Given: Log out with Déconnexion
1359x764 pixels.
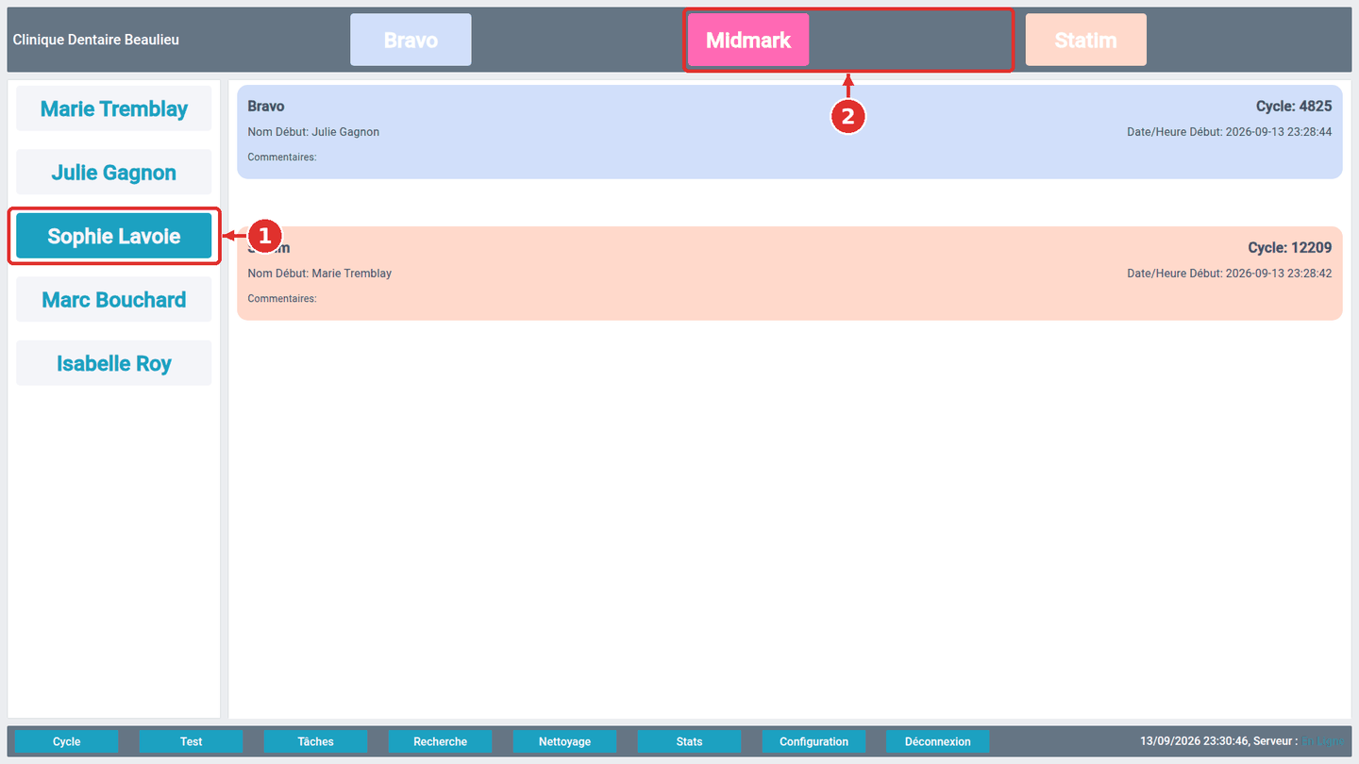Looking at the screenshot, I should pyautogui.click(x=938, y=741).
